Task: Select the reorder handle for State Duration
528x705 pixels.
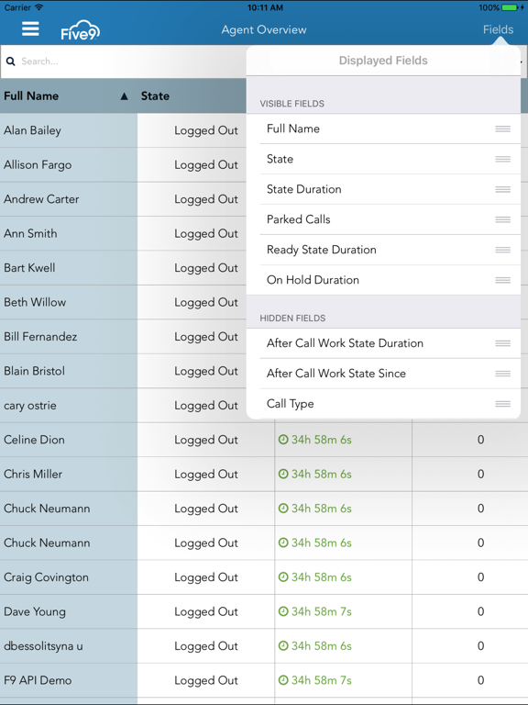Action: coord(502,189)
